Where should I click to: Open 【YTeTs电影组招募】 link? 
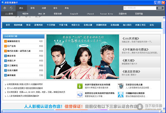pyautogui.click(x=25, y=88)
